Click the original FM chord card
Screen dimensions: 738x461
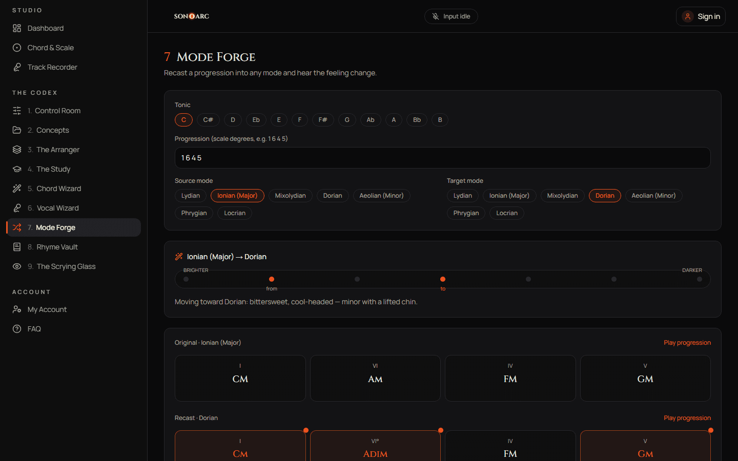[x=510, y=378]
